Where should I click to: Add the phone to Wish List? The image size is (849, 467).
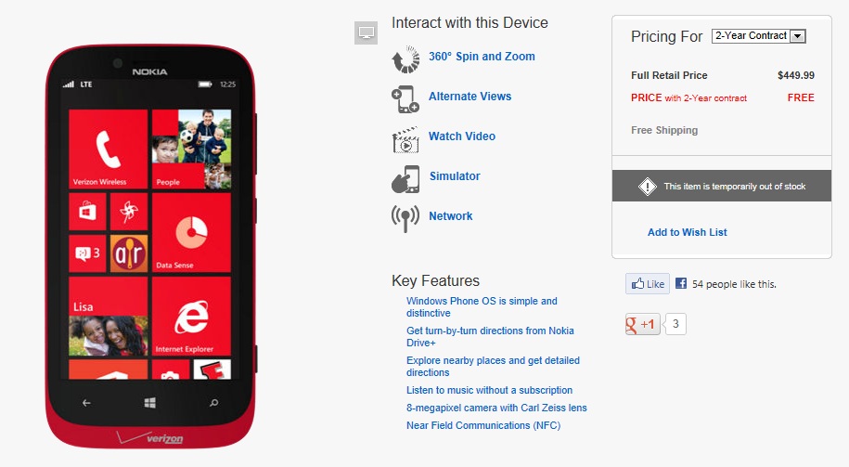[x=687, y=232]
